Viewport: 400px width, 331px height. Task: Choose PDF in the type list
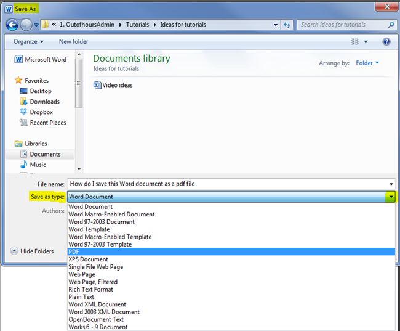tap(231, 251)
